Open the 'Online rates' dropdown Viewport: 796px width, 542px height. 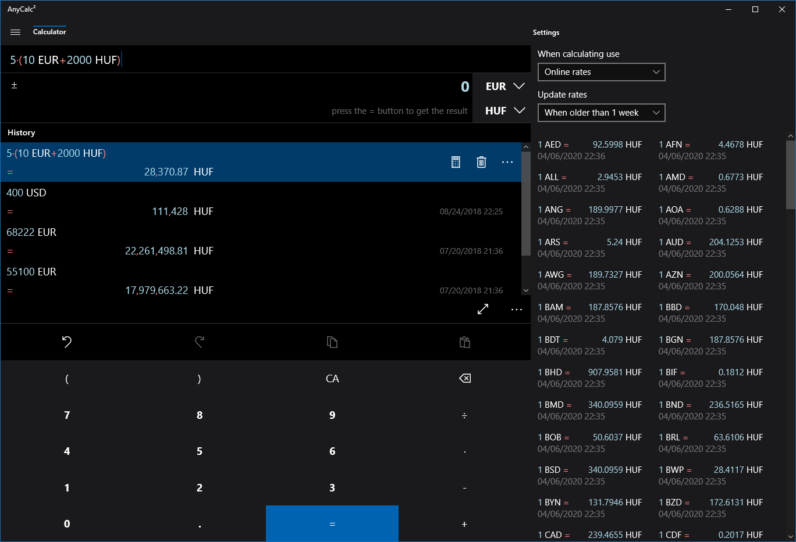click(601, 72)
